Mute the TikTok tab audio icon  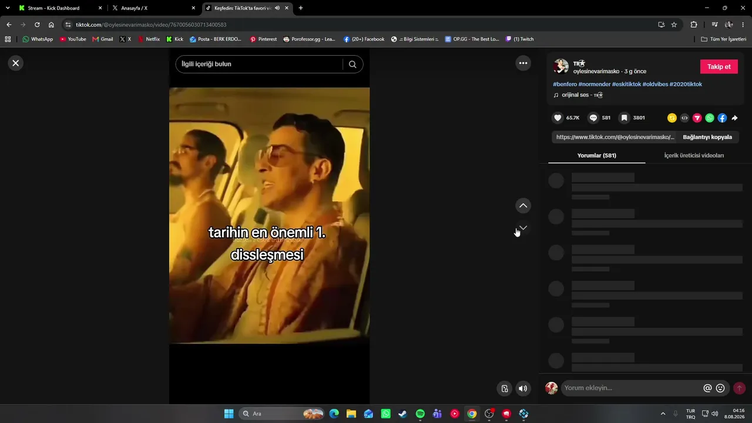pyautogui.click(x=277, y=8)
